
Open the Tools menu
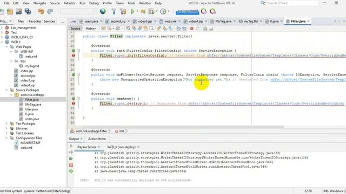pyautogui.click(x=131, y=3)
